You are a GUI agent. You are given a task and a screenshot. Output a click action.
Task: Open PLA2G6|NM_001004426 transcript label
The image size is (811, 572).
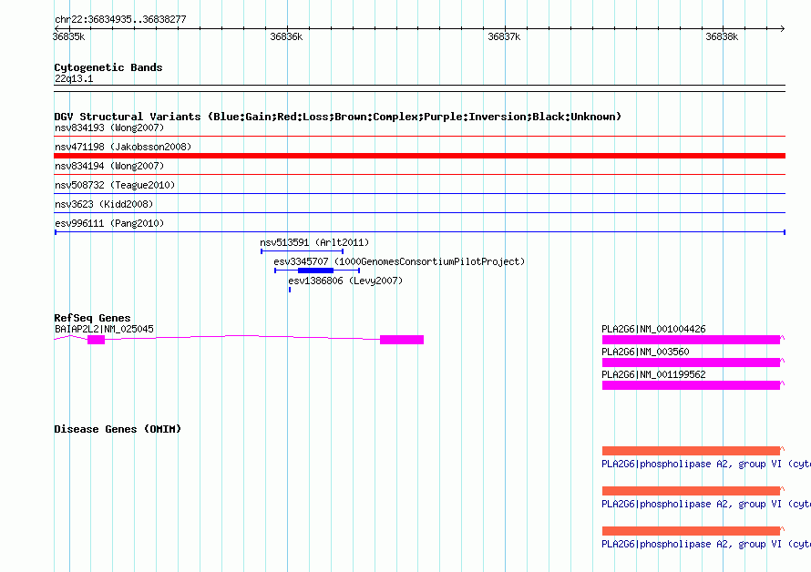point(653,329)
